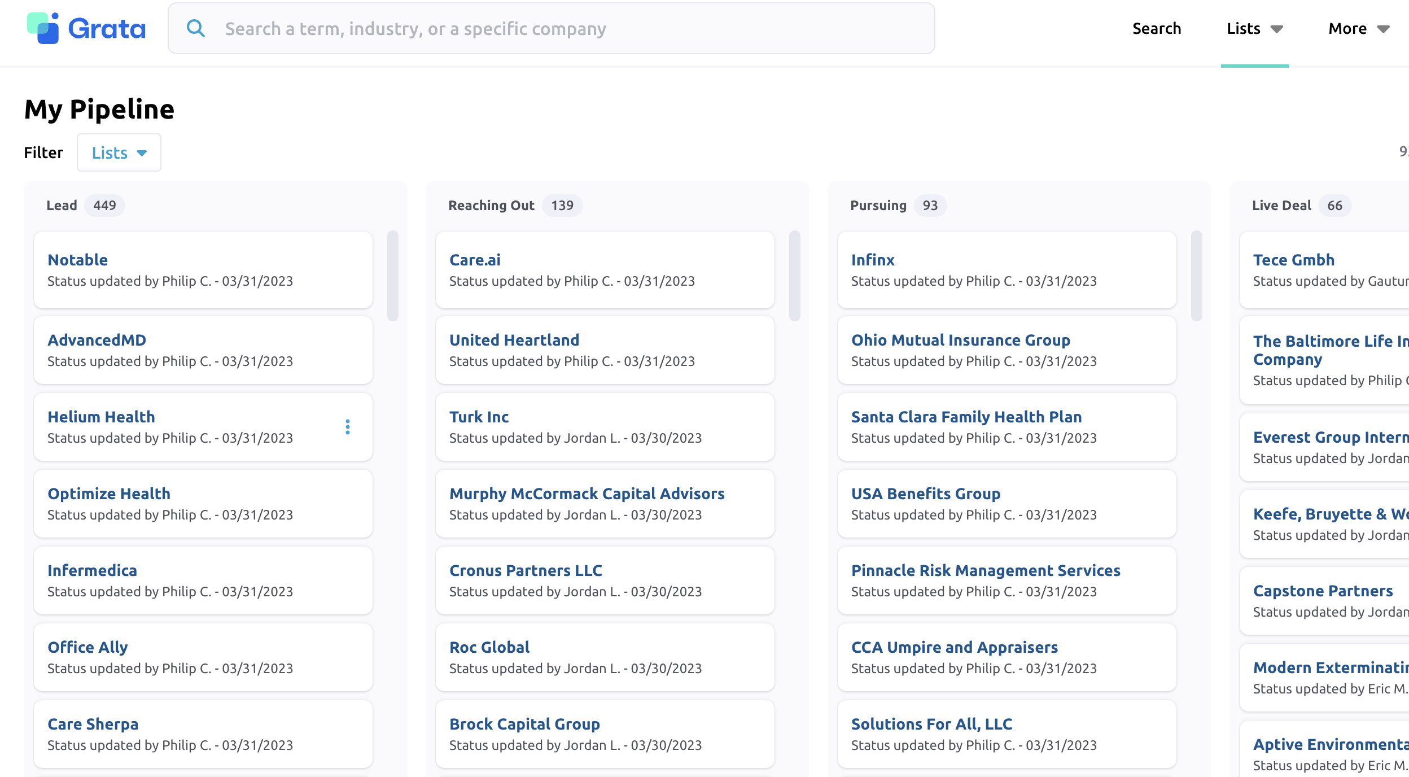
Task: Open the Roc Global company link
Action: [489, 647]
